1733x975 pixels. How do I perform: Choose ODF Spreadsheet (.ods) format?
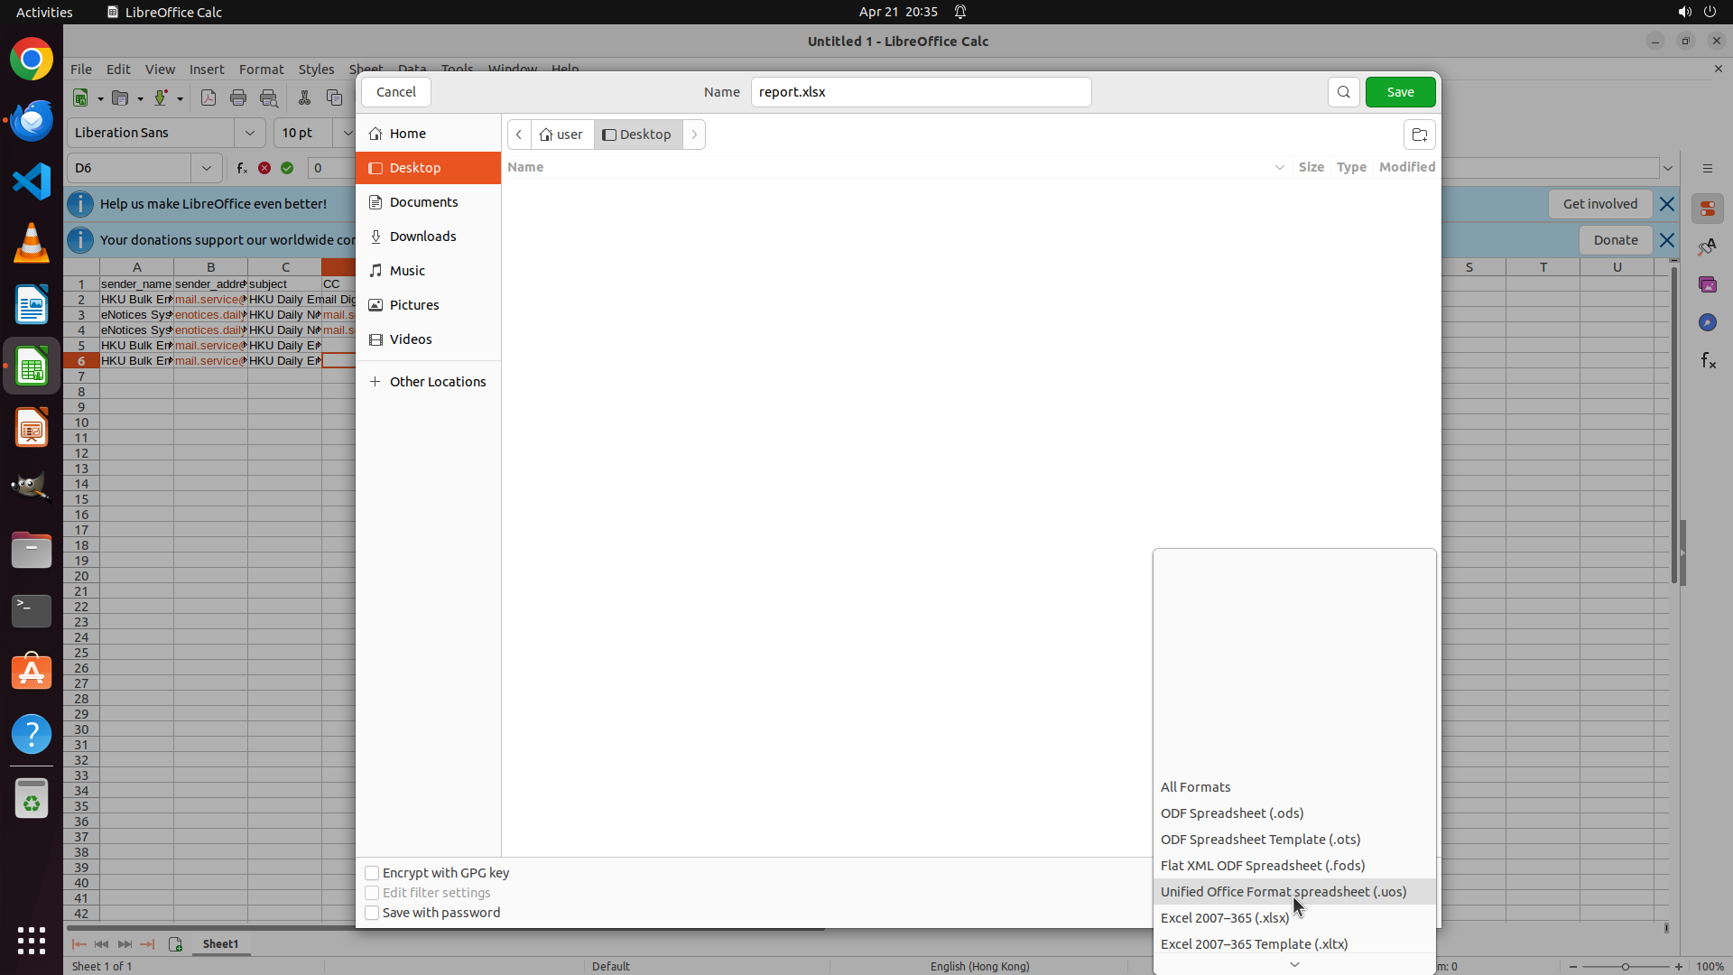[1231, 812]
